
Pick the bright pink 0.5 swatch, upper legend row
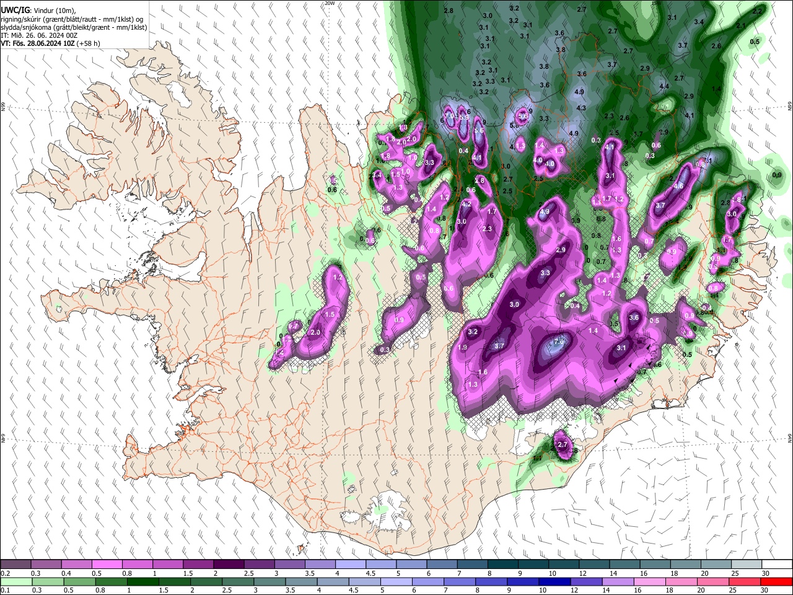tap(107, 565)
